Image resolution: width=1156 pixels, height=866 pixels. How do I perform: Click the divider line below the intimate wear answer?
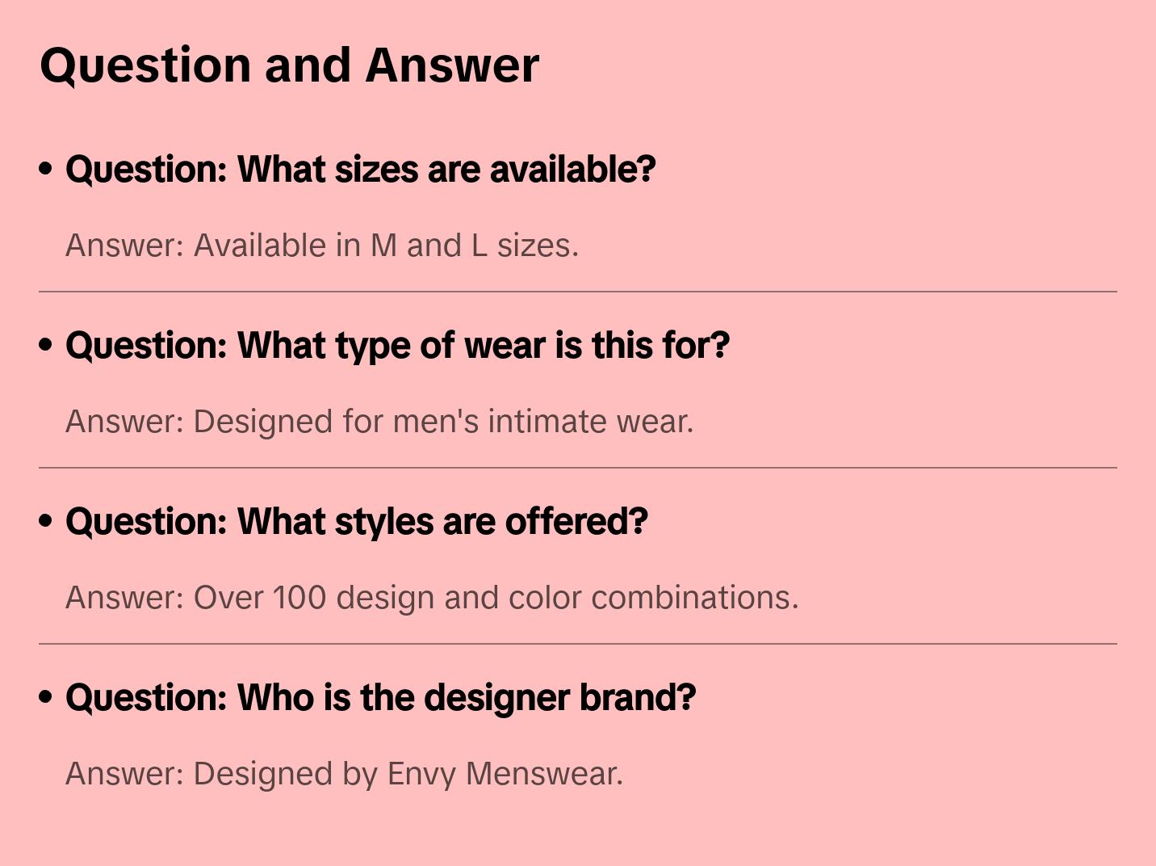(578, 468)
